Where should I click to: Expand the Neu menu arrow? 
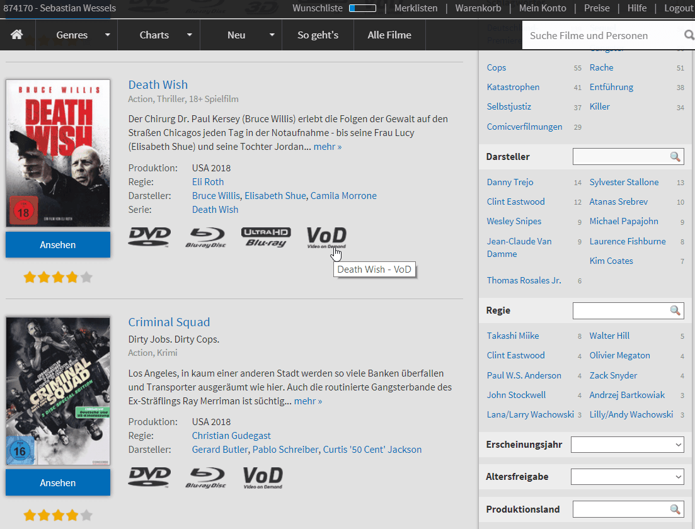272,35
